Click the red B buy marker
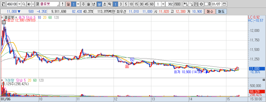This screenshot has height=102, width=266. pos(127,66)
